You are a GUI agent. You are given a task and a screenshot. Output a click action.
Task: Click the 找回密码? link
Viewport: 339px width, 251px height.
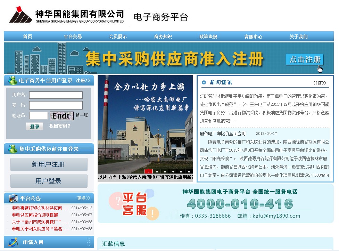coord(60,126)
